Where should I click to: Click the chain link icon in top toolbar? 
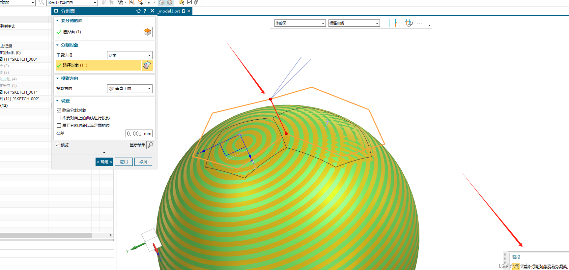(112, 3)
